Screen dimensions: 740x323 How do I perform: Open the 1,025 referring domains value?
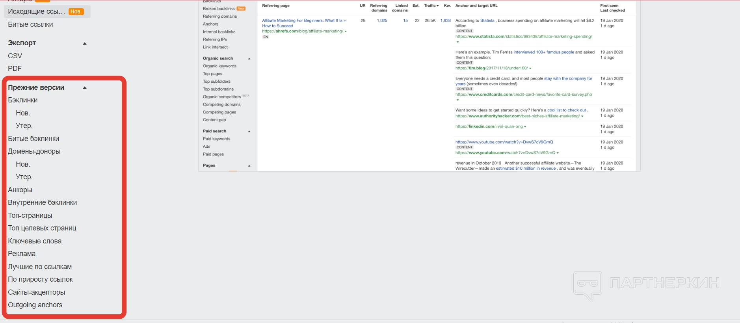tap(382, 20)
